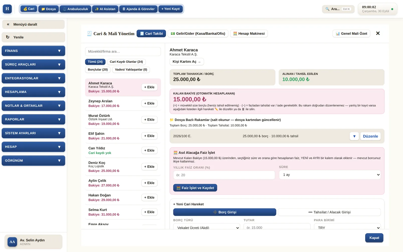Collapse sidebar with Menüyü daralt arrow
Viewport: 403px width, 252px height.
click(x=8, y=24)
